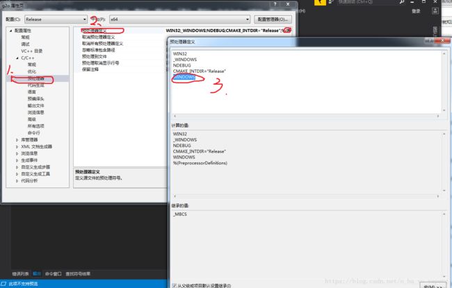Select 命令行 under C/C++
Image resolution: width=452 pixels, height=288 pixels.
pos(34,133)
